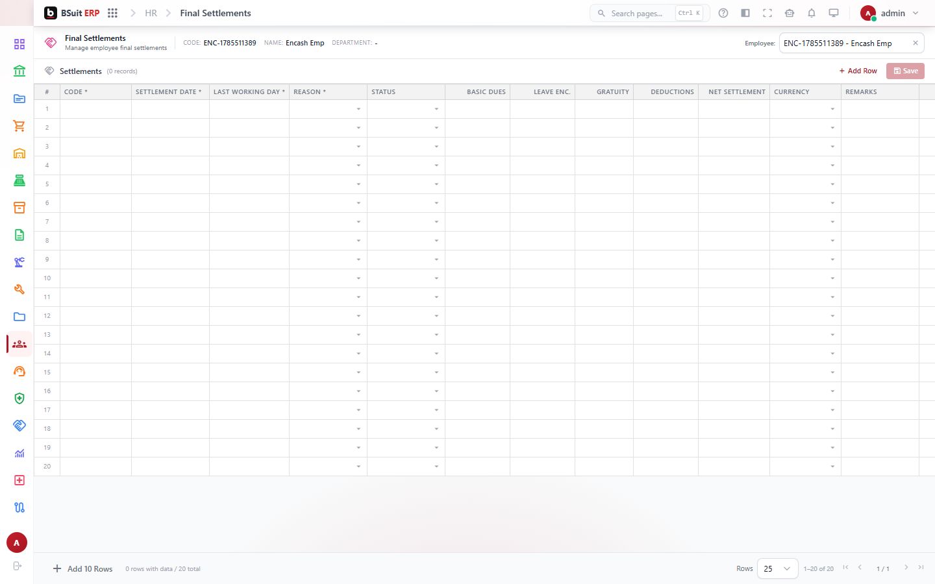Image resolution: width=935 pixels, height=584 pixels.
Task: Open the HR people module in sidebar
Action: pyautogui.click(x=19, y=344)
